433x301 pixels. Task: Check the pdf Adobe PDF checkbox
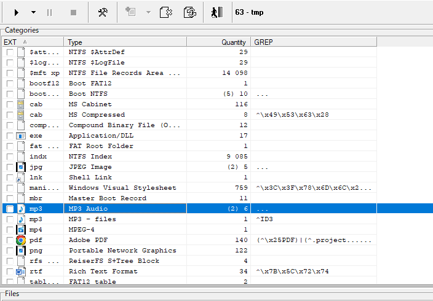point(10,240)
